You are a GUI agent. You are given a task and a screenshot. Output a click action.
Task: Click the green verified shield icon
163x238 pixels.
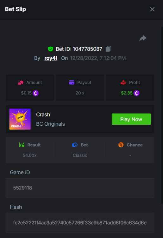50,49
